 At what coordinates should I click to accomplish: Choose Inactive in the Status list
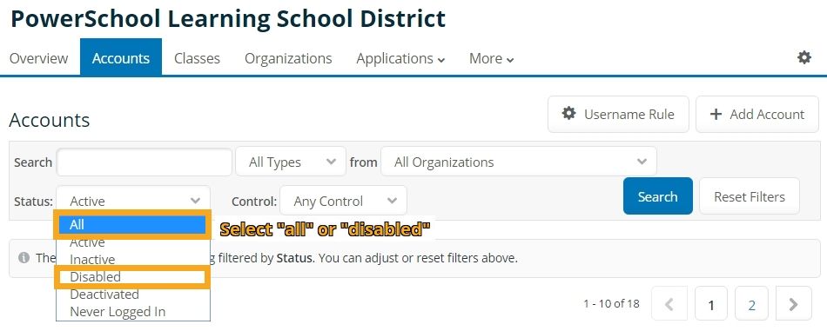(x=133, y=260)
